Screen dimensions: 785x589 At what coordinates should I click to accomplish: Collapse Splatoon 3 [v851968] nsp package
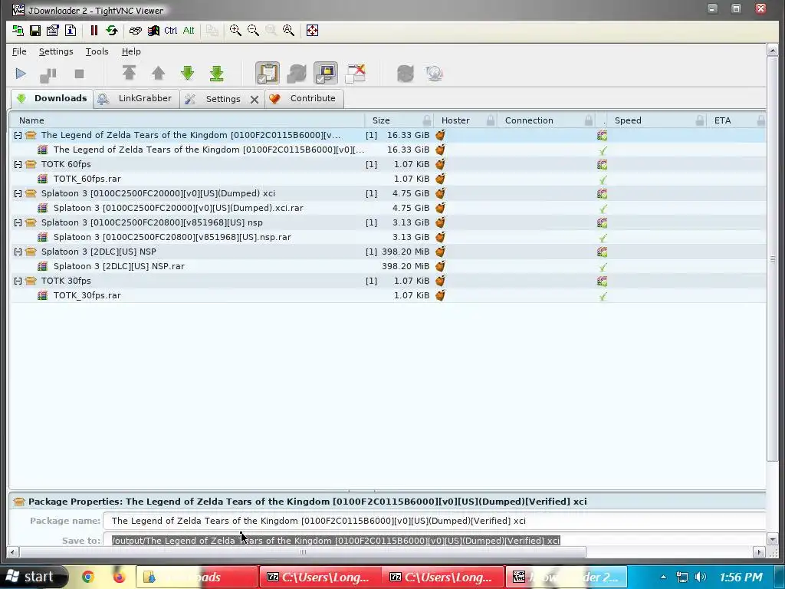point(18,222)
